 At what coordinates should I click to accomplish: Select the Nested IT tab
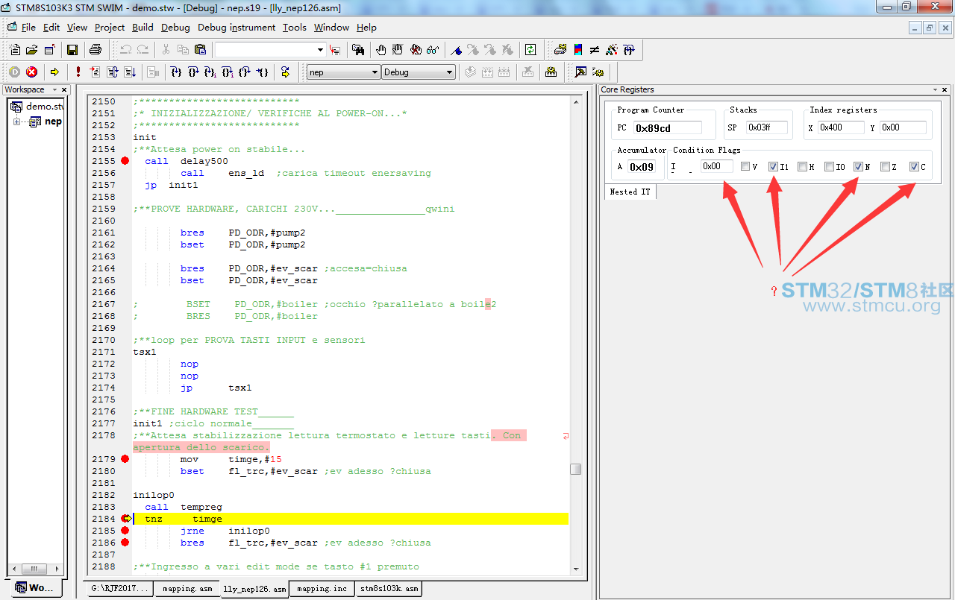[x=630, y=192]
